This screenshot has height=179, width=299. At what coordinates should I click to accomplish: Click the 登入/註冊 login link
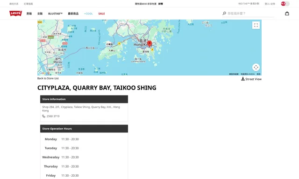[270, 4]
